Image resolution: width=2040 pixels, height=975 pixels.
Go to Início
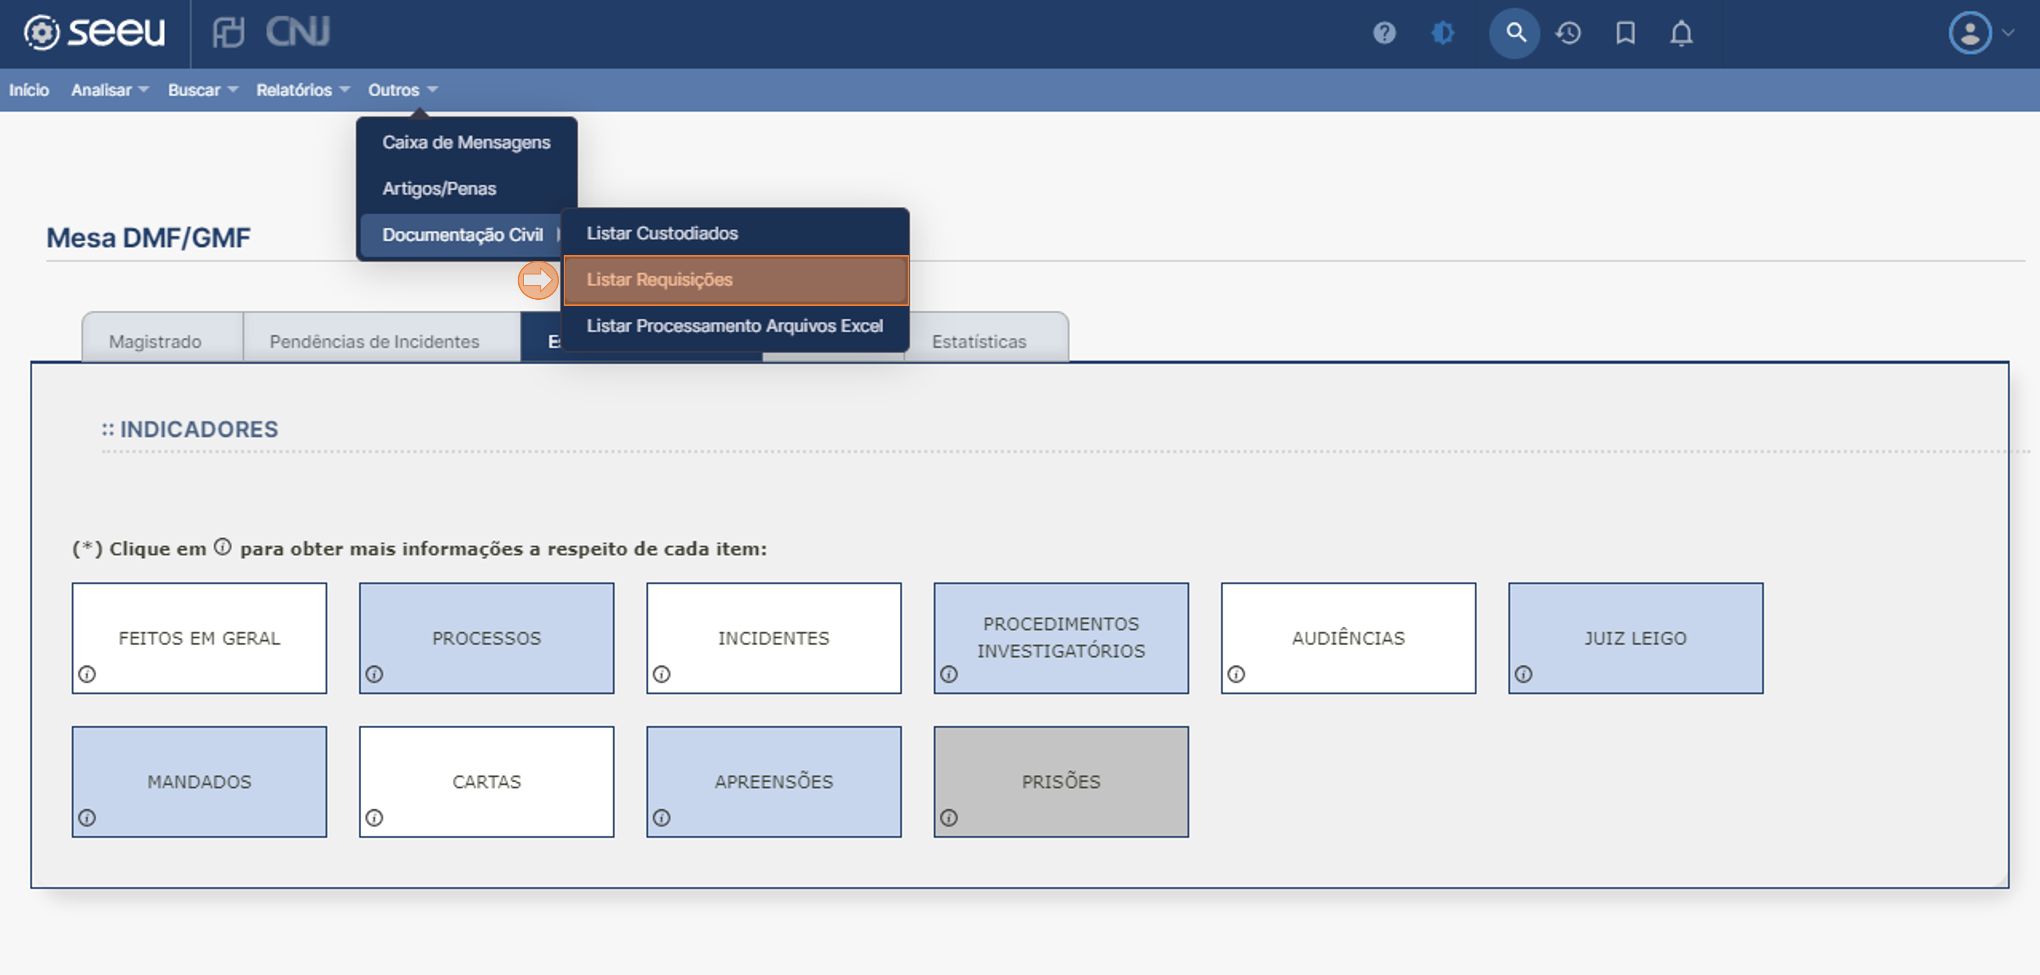pyautogui.click(x=29, y=90)
